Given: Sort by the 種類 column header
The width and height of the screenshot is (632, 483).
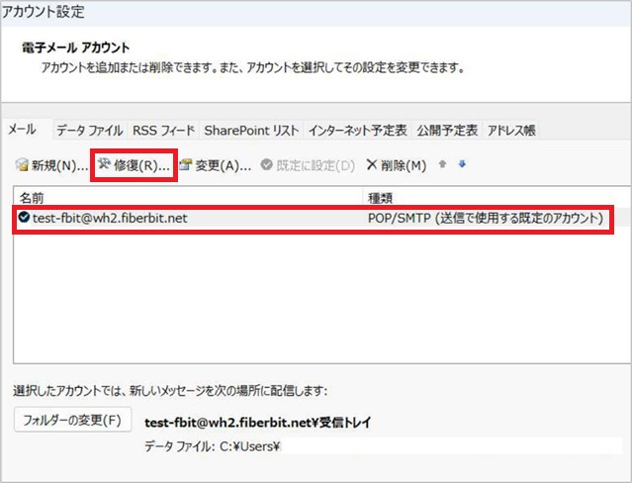Looking at the screenshot, I should pos(497,198).
